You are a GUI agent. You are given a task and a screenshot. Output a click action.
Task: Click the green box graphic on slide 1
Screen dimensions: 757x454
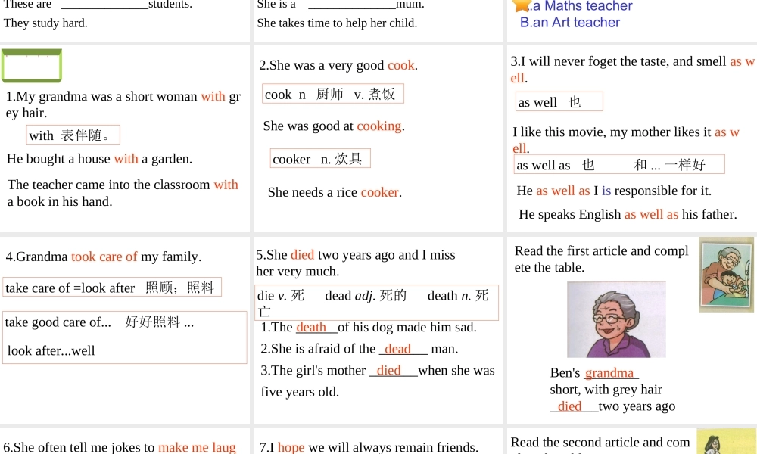pos(32,65)
